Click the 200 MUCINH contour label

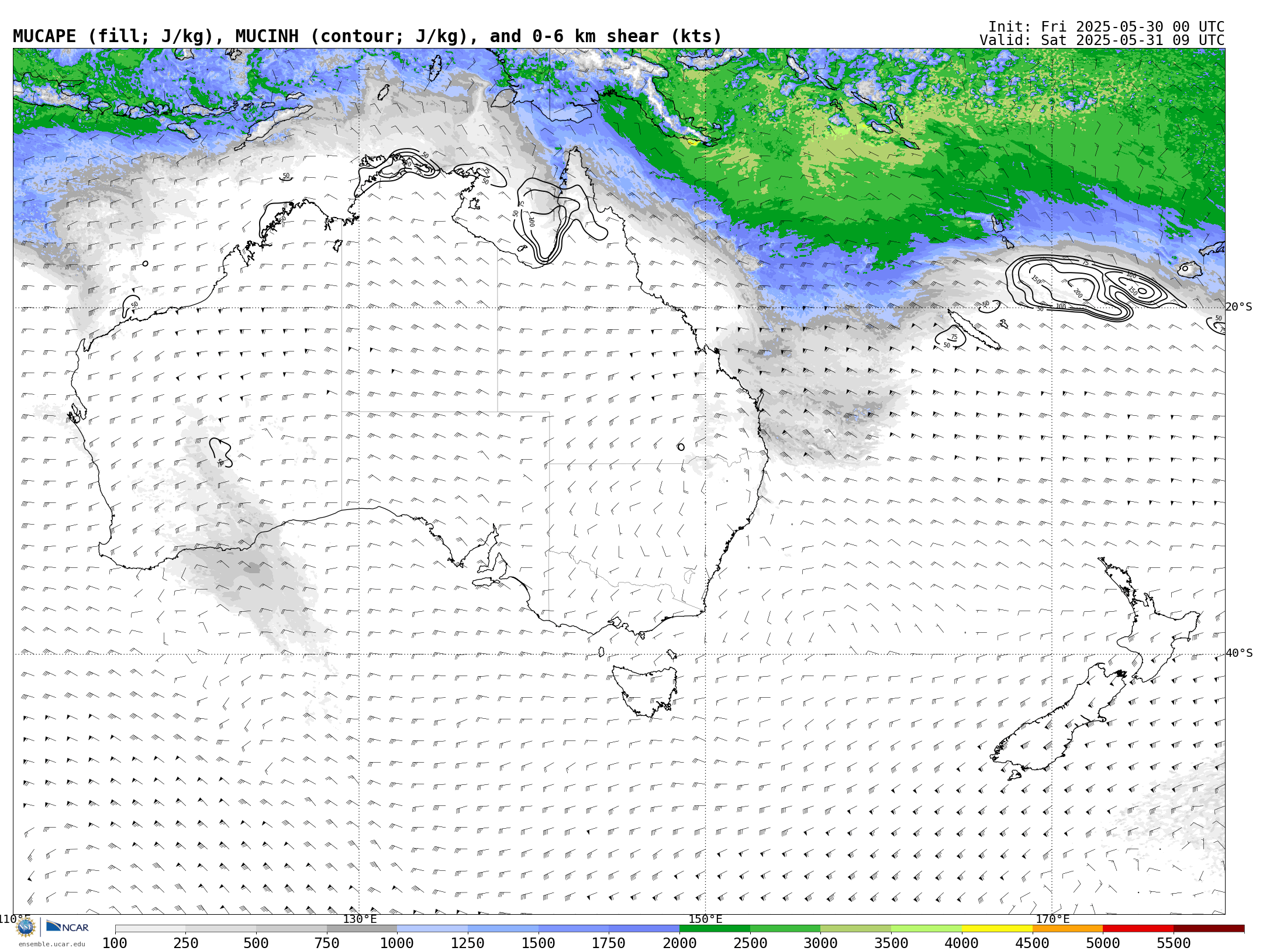click(x=1078, y=293)
